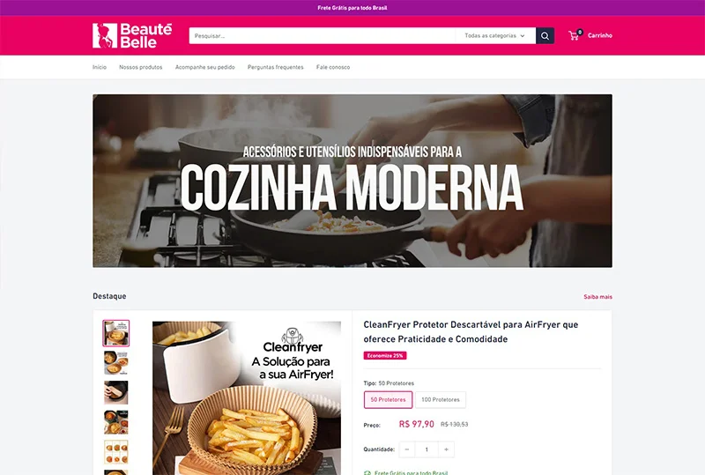Click the Beauté Belle logo
This screenshot has width=705, height=475.
tap(132, 35)
